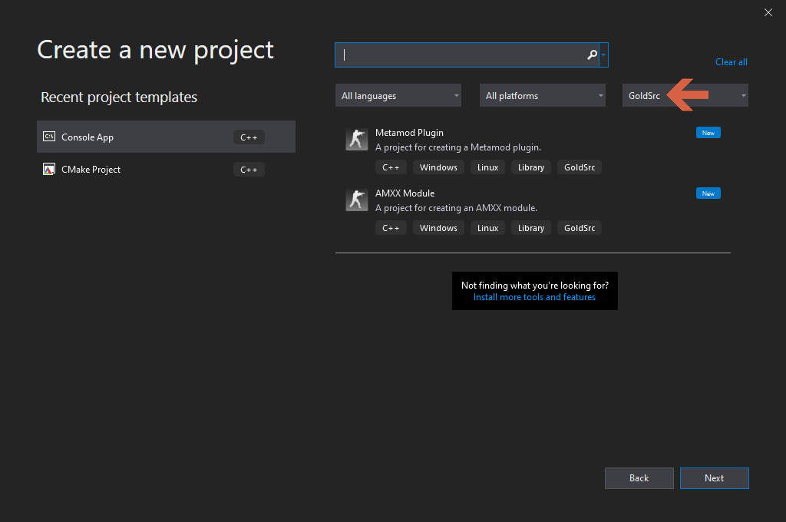Click C++ tag under AMXX Module
Screen dimensions: 786x522
pyautogui.click(x=391, y=228)
